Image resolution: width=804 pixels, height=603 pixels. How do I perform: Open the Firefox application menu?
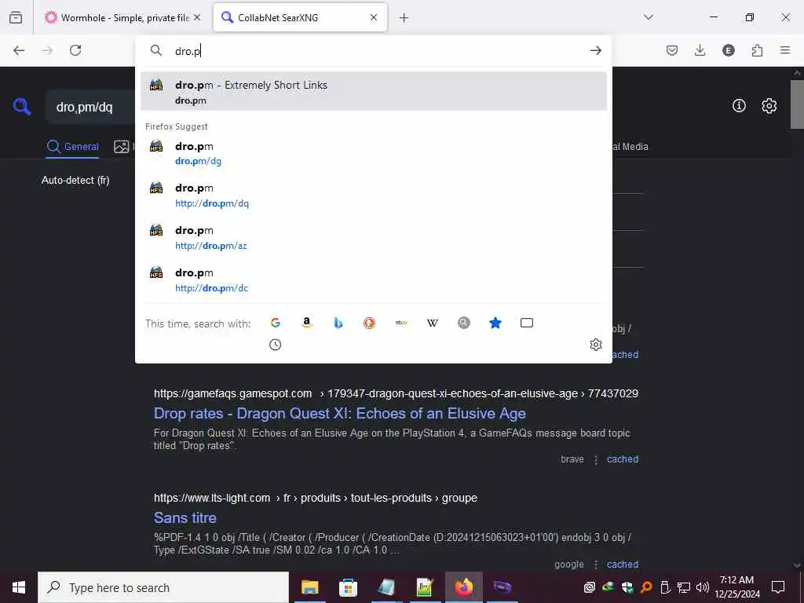(x=785, y=50)
